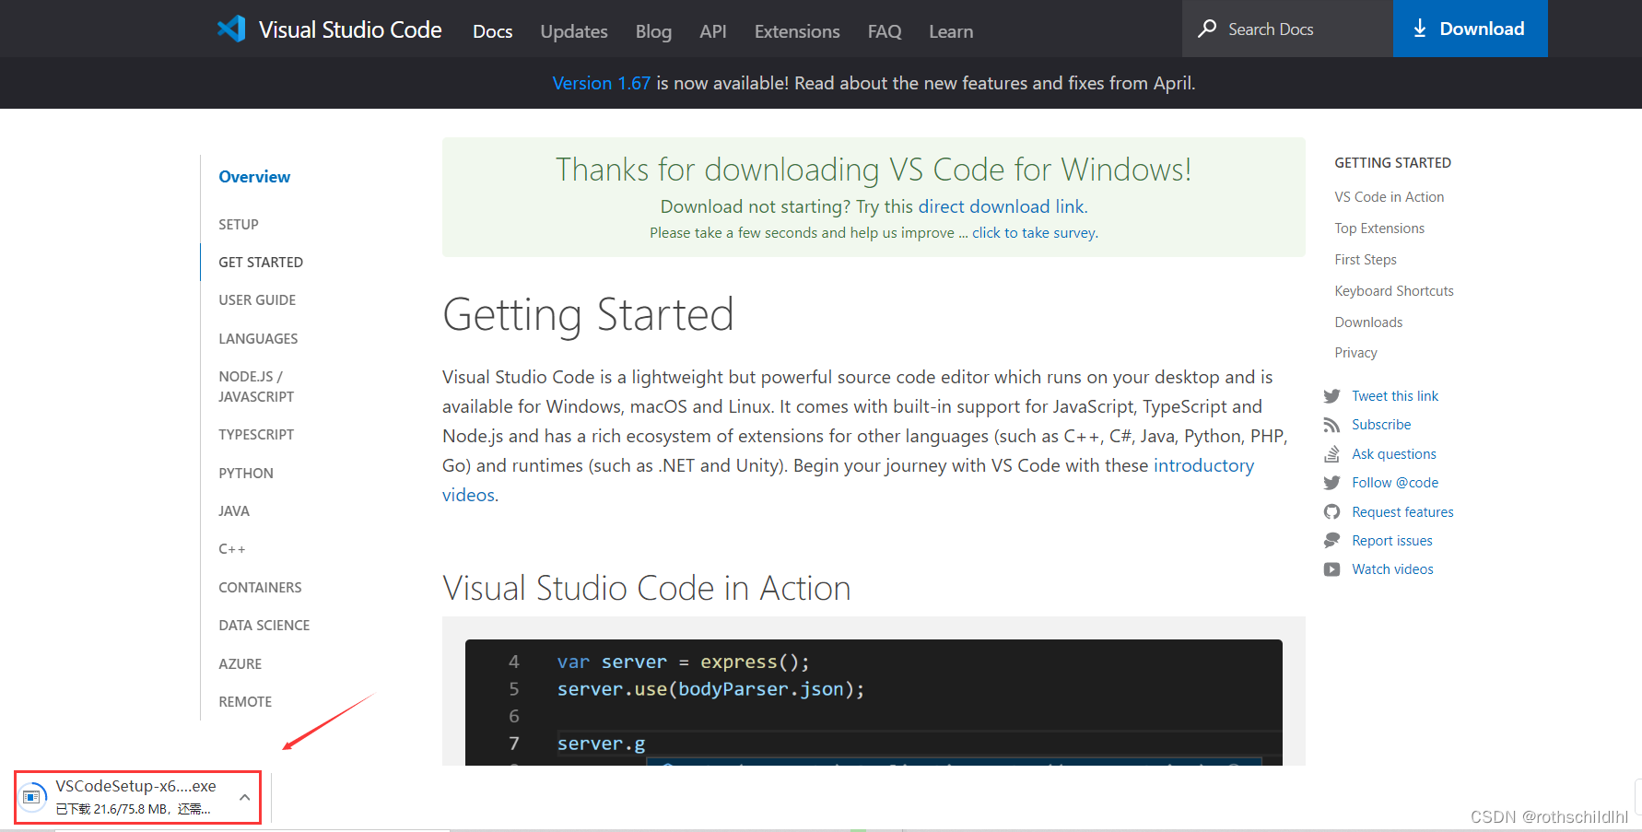Expand the VSCodeSetup download options chevron
Viewport: 1642px width, 832px height.
pyautogui.click(x=244, y=797)
